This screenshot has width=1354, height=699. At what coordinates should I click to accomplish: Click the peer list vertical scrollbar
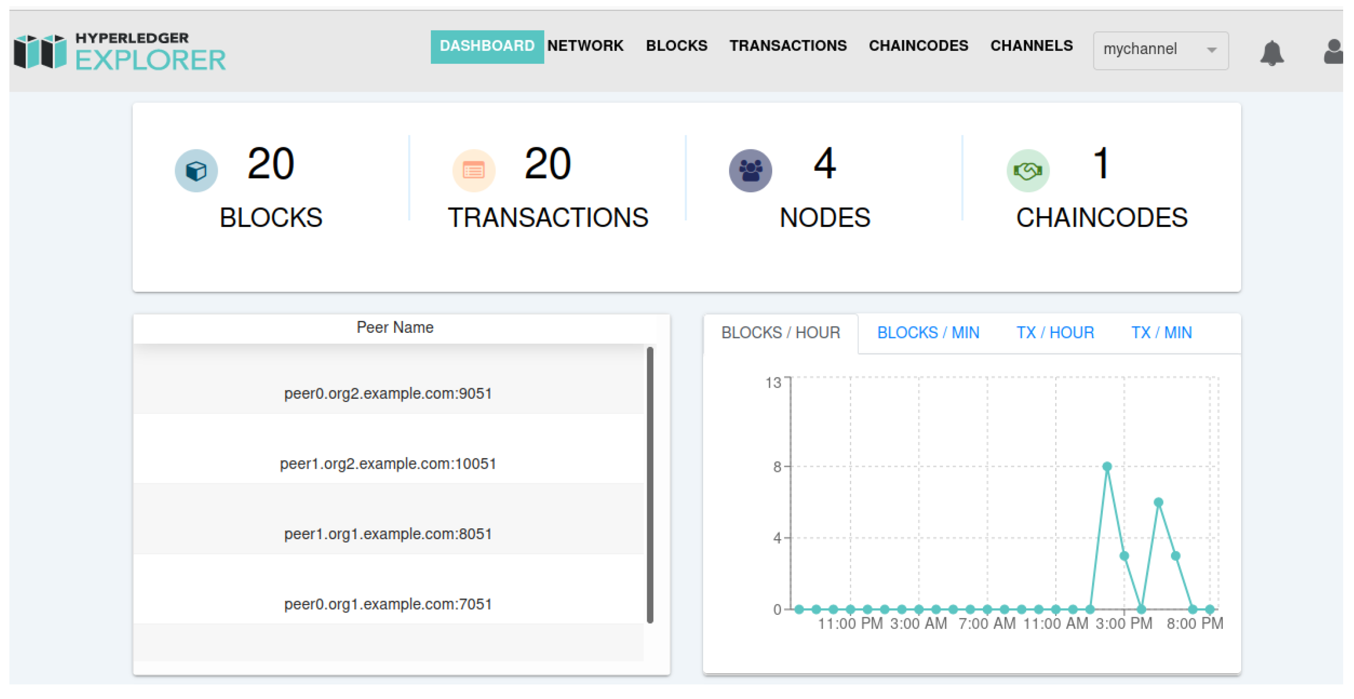[649, 484]
